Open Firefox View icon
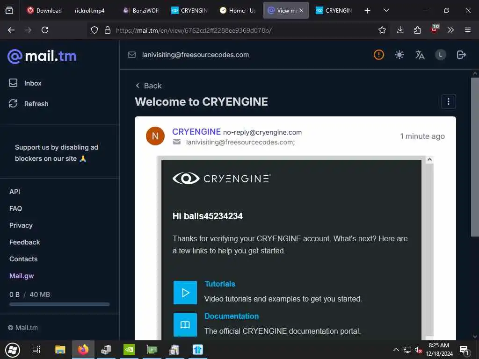Image resolution: width=479 pixels, height=359 pixels. (x=9, y=11)
